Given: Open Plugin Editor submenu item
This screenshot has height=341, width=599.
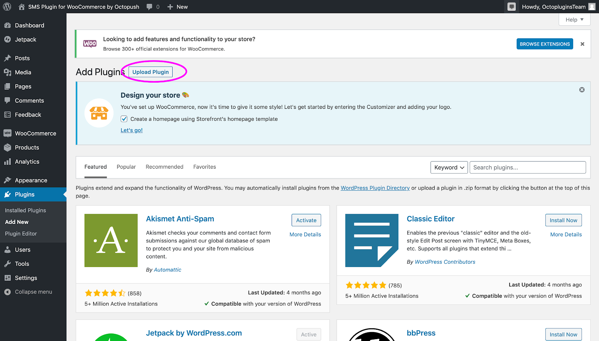Looking at the screenshot, I should pyautogui.click(x=21, y=234).
